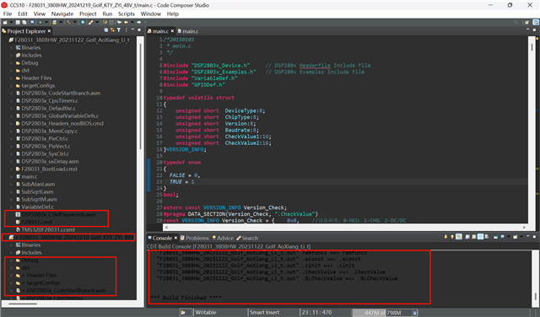Click the Forward navigation arrow in toolbar
Viewport: 540px width, 317px height.
pyautogui.click(x=138, y=22)
